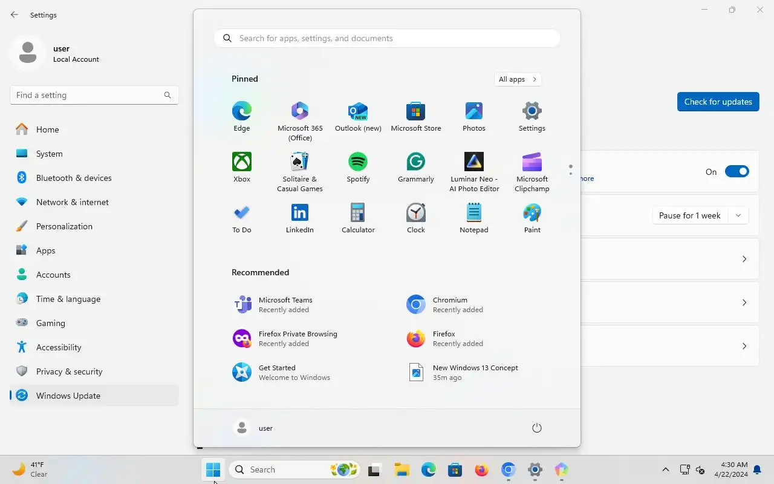Click Check for updates button
Screen dimensions: 774x484
(x=718, y=102)
